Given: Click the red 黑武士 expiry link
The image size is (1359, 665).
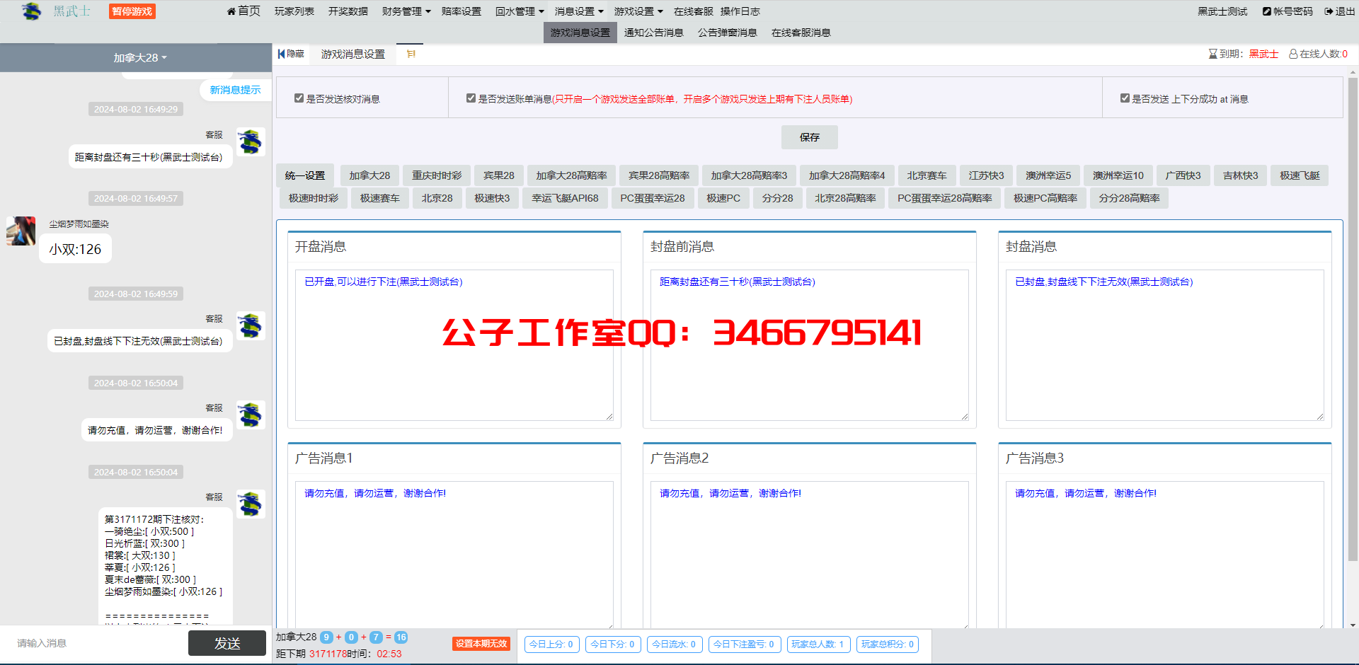Looking at the screenshot, I should 1263,54.
